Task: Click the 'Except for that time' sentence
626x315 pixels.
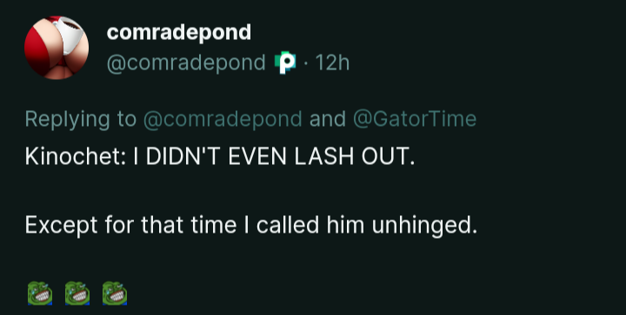Action: [251, 225]
